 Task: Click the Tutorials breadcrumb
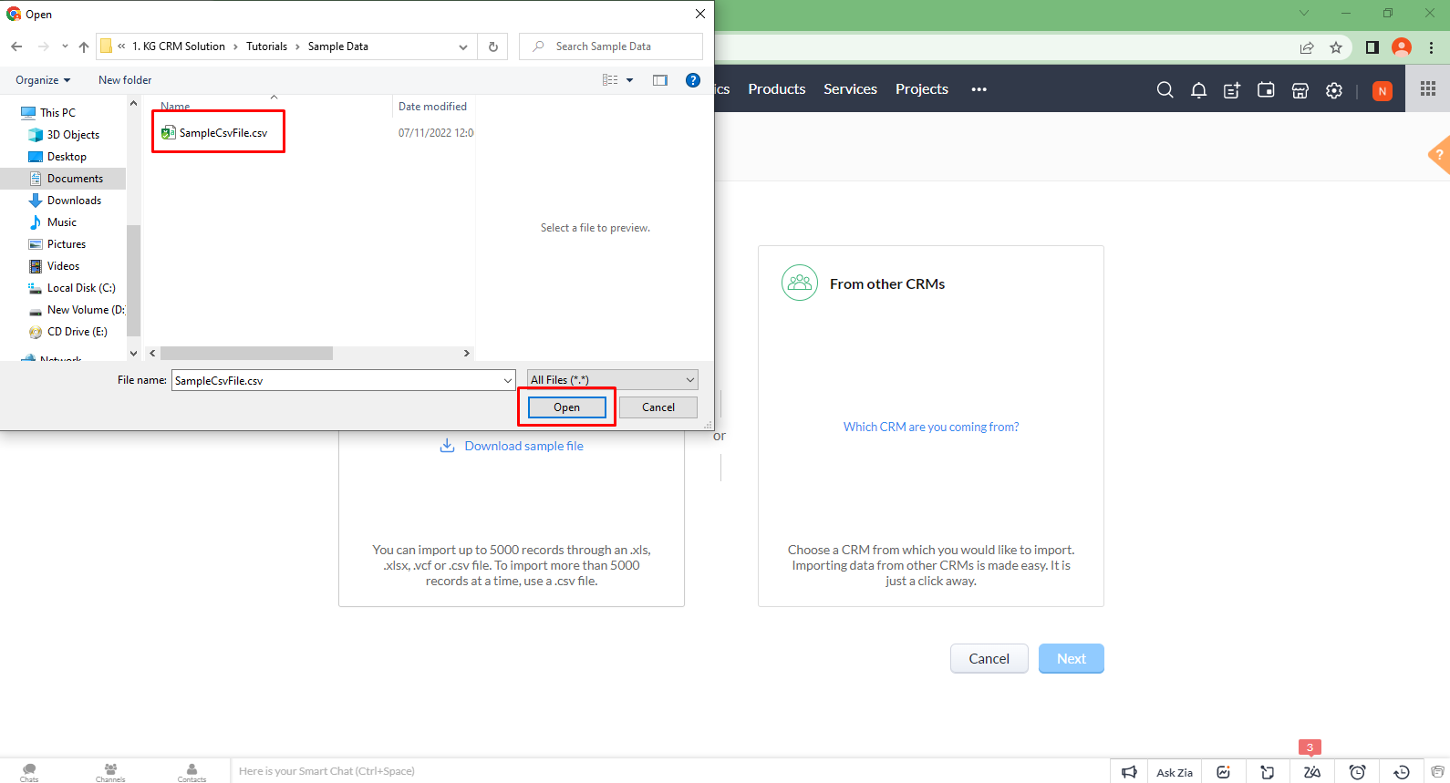click(266, 46)
